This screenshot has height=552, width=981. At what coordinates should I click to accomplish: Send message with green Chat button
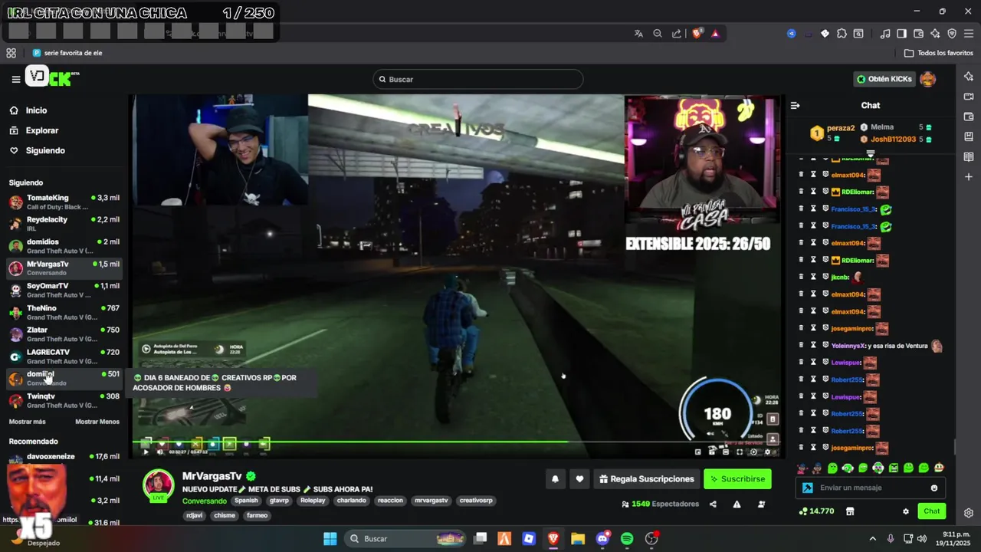coord(931,511)
